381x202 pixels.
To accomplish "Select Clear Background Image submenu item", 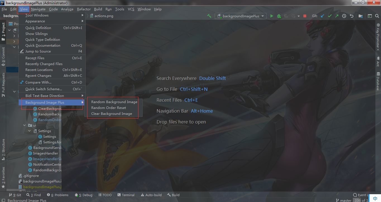I will point(112,114).
